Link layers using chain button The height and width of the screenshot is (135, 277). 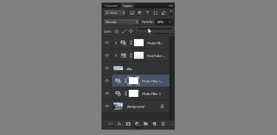coord(110,124)
